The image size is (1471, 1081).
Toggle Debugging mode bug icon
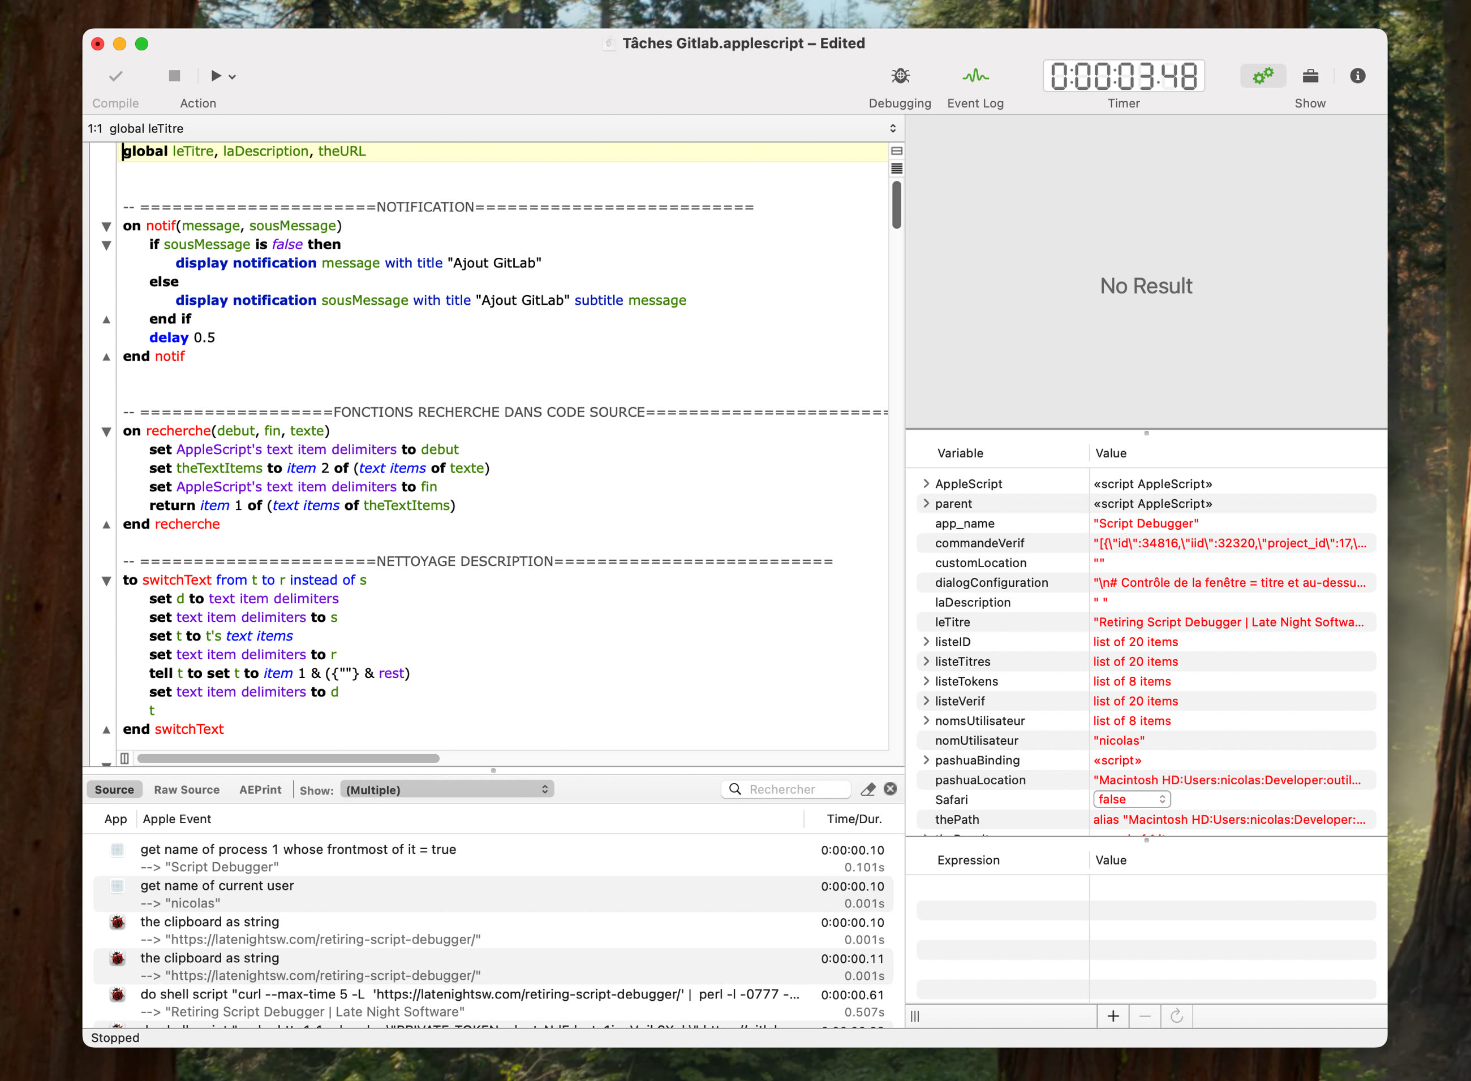[900, 76]
